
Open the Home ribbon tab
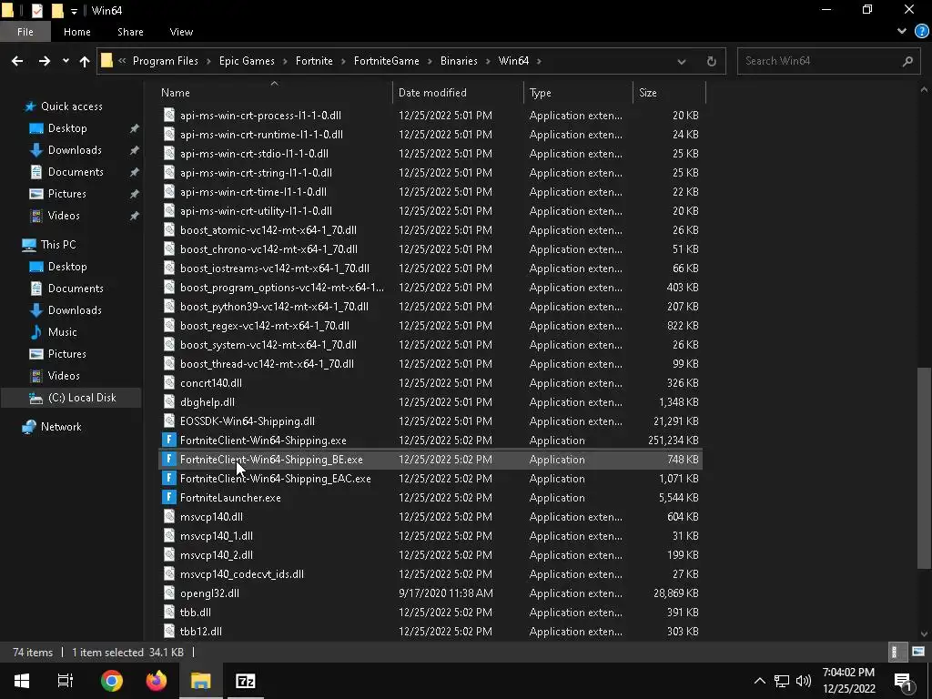[x=77, y=32]
